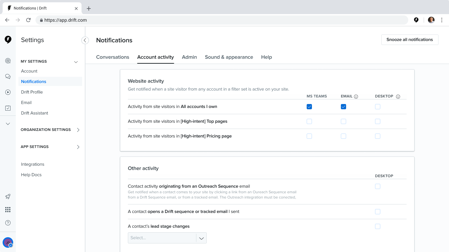The width and height of the screenshot is (449, 252).
Task: Open the conversations chat bubbles icon
Action: (8, 76)
